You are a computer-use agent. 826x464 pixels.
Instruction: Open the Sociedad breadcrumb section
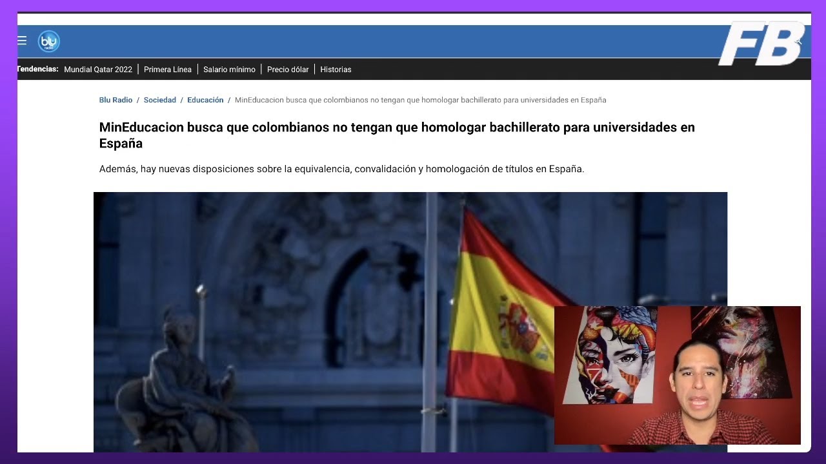click(159, 100)
